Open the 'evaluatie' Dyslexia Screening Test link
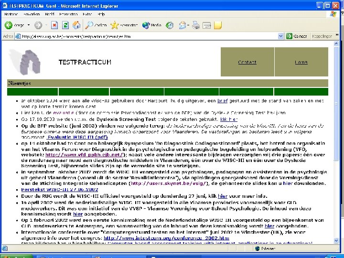Screen dimensions: 344x258 64,113
